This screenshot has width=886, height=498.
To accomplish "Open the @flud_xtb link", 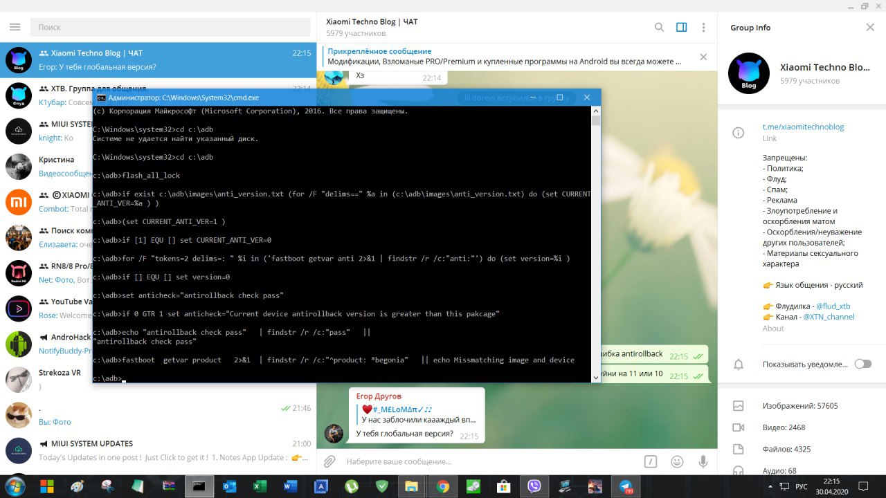I will tap(833, 306).
